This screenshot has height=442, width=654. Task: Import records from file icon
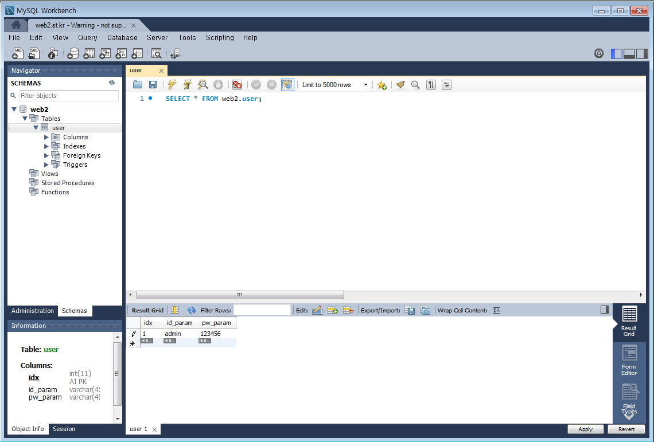tap(425, 310)
